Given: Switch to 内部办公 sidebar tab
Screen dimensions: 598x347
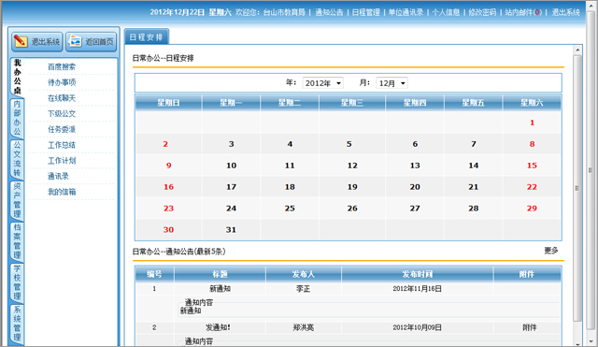Looking at the screenshot, I should click(17, 118).
